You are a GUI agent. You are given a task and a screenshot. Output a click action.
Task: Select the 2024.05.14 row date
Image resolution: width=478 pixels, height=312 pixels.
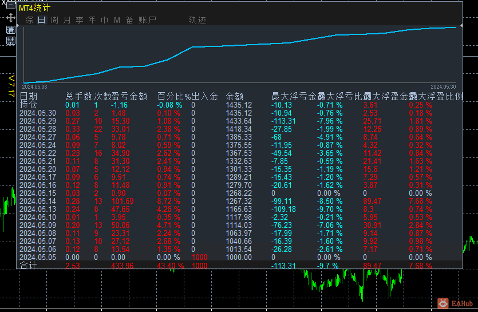[x=38, y=201]
